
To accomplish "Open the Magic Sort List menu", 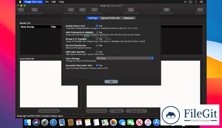I will [33, 2].
